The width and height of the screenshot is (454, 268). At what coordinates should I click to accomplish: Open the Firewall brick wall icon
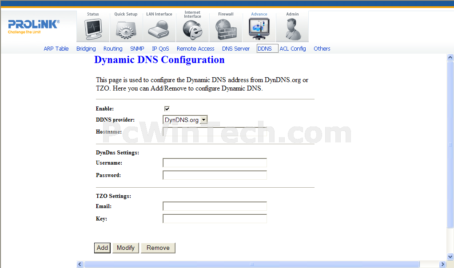coord(226,29)
